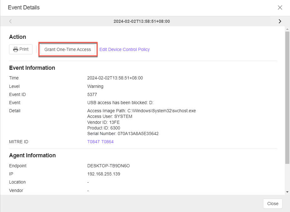
Task: Click the scrollbar up arrow
Action: tap(287, 29)
